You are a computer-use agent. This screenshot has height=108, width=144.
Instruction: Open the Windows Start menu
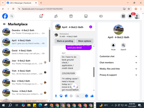3,105
